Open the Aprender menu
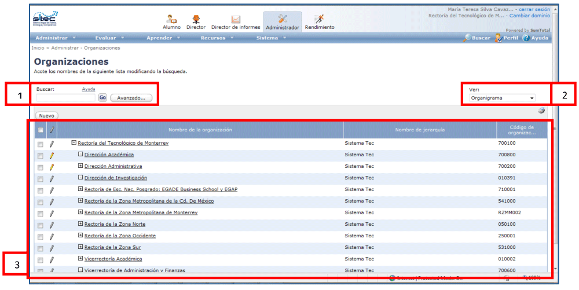This screenshot has height=290, width=579. (163, 38)
